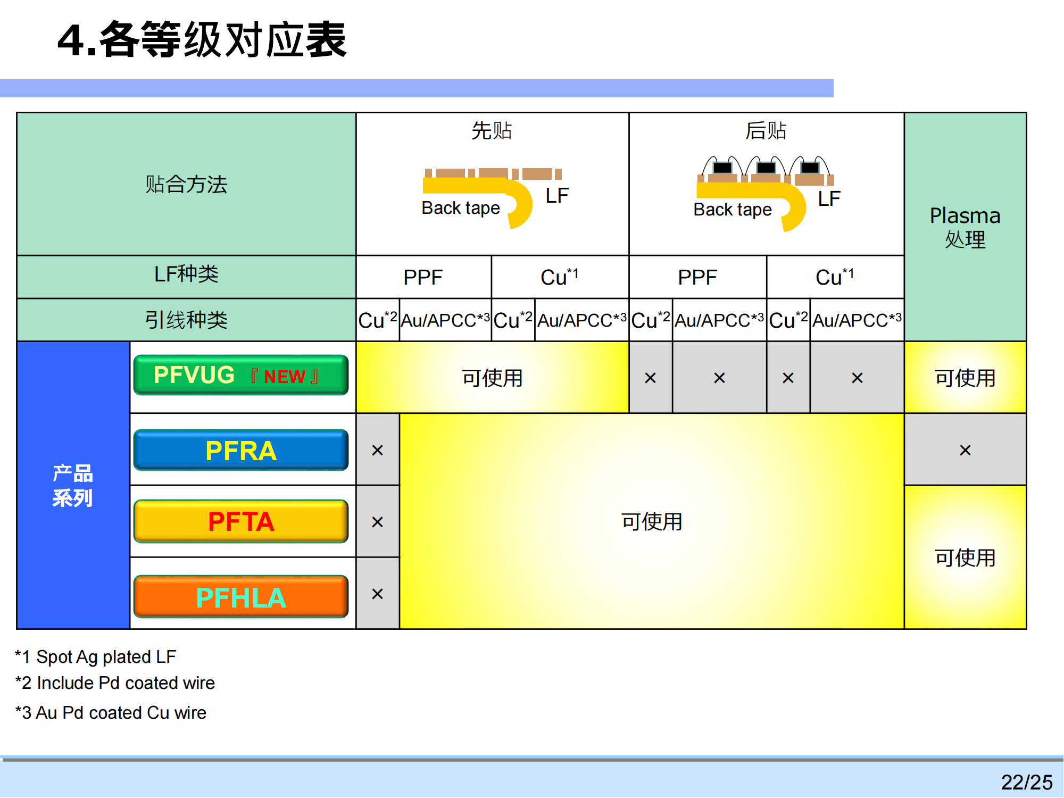This screenshot has height=798, width=1064.
Task: Click the 先贴 column header
Action: [492, 130]
